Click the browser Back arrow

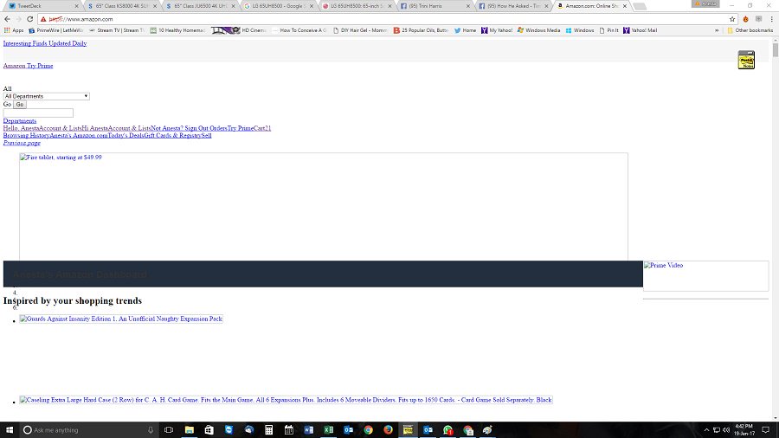click(x=7, y=19)
